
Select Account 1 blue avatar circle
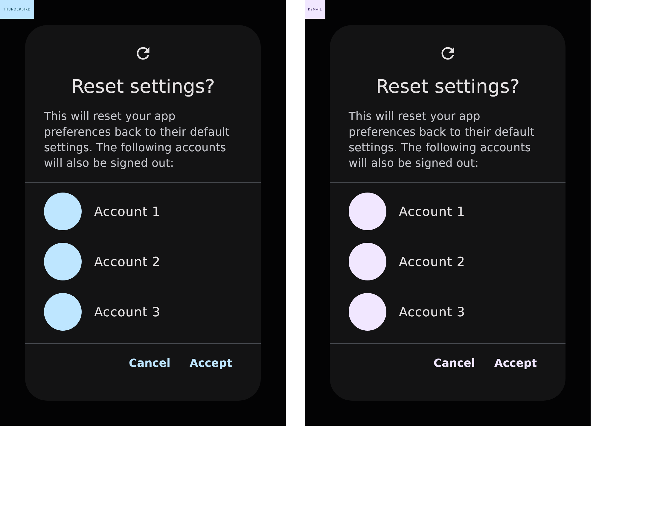63,211
